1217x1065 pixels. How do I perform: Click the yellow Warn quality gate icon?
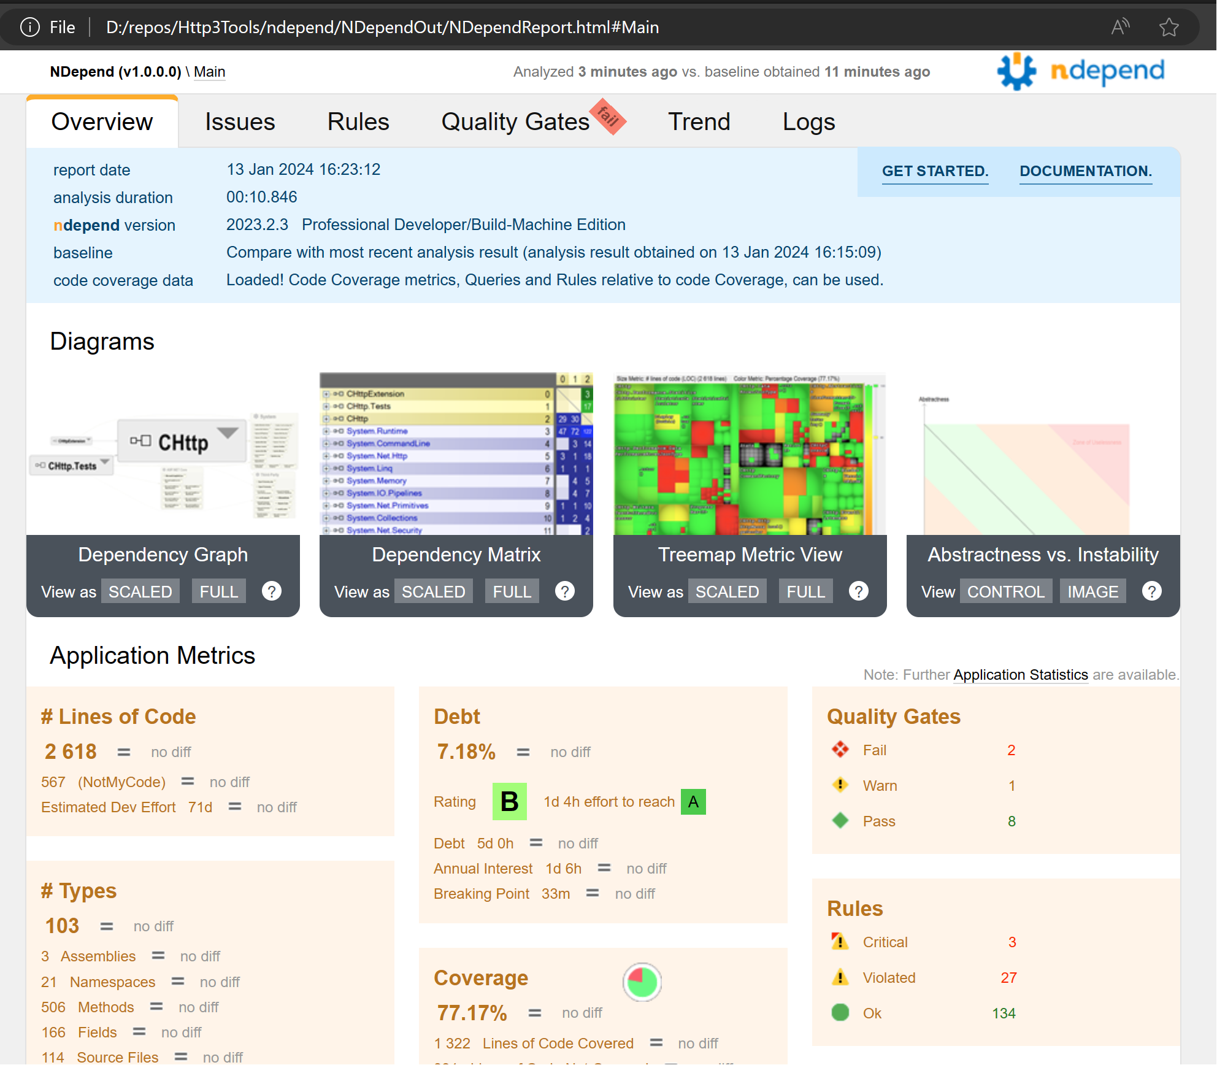tap(840, 785)
